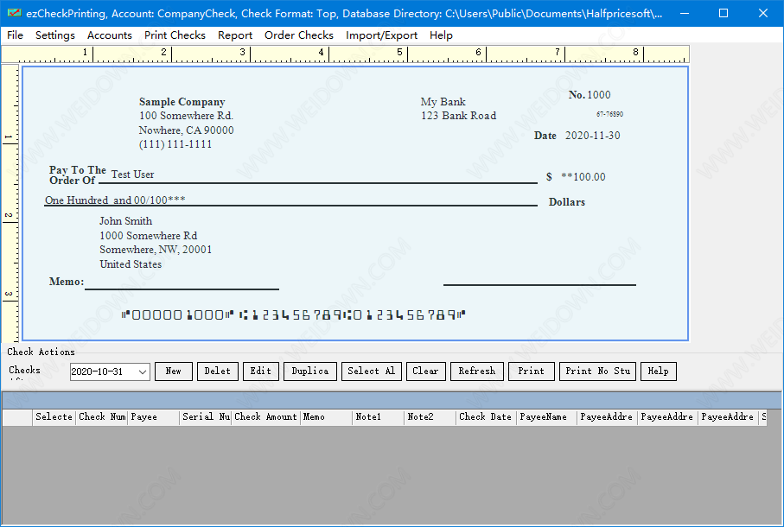This screenshot has width=784, height=527.
Task: Open the Order Checks menu
Action: [x=299, y=35]
